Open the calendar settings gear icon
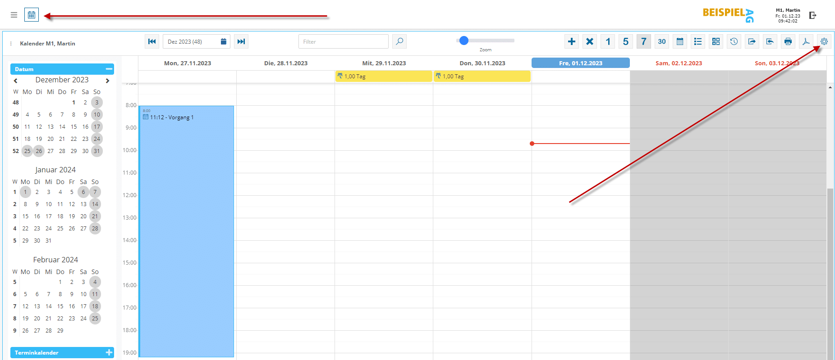Image resolution: width=835 pixels, height=360 pixels. (824, 41)
